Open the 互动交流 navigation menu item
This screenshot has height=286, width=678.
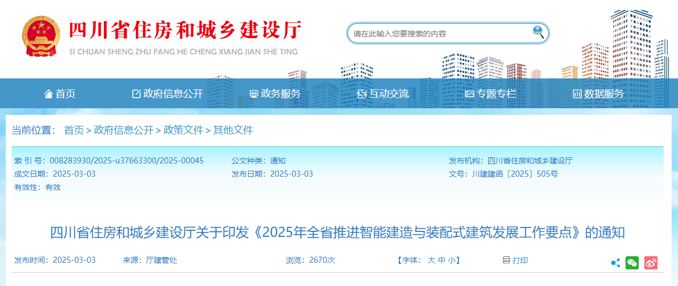(383, 94)
